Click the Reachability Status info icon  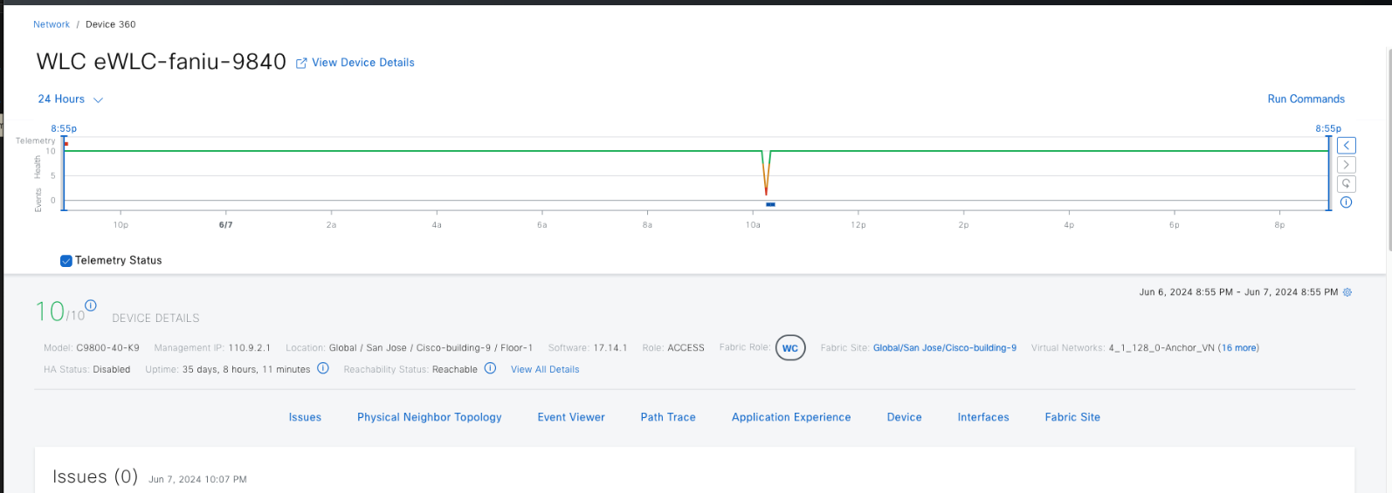490,368
